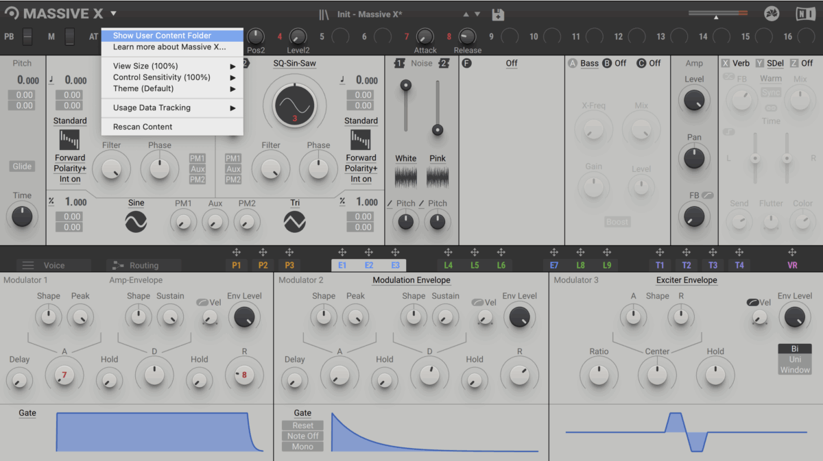Adjust the first Noise level slider
This screenshot has height=461, width=823.
(406, 86)
